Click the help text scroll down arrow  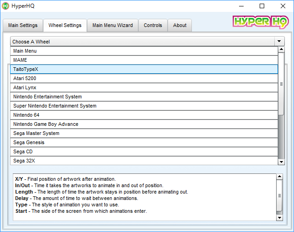(279, 218)
